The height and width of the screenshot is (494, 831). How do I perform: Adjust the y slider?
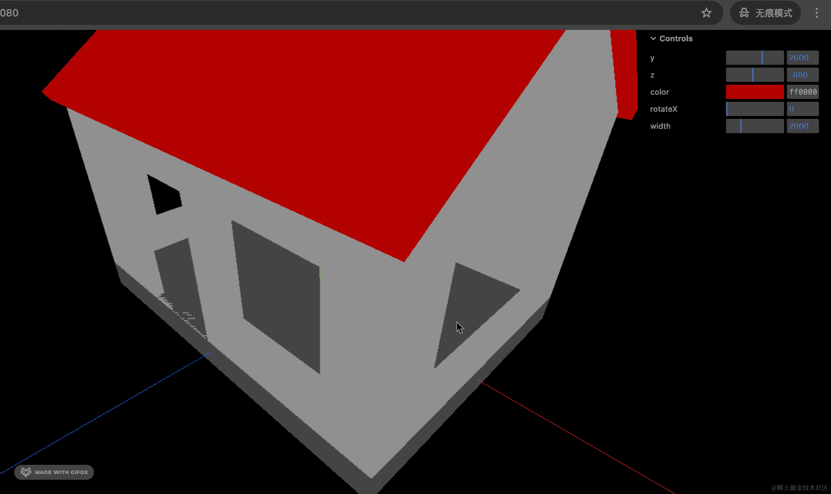coord(755,58)
